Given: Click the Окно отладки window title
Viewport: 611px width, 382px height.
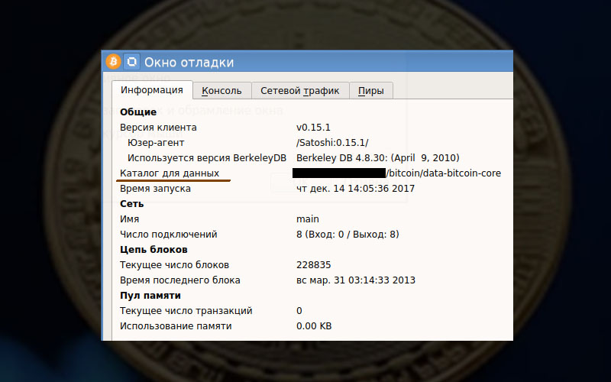Looking at the screenshot, I should [x=189, y=63].
